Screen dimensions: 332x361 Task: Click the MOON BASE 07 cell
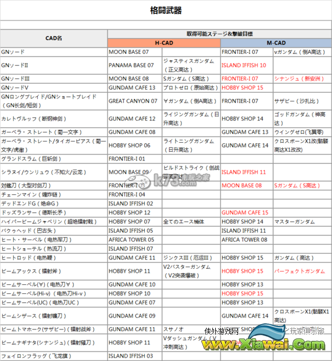tap(135, 52)
